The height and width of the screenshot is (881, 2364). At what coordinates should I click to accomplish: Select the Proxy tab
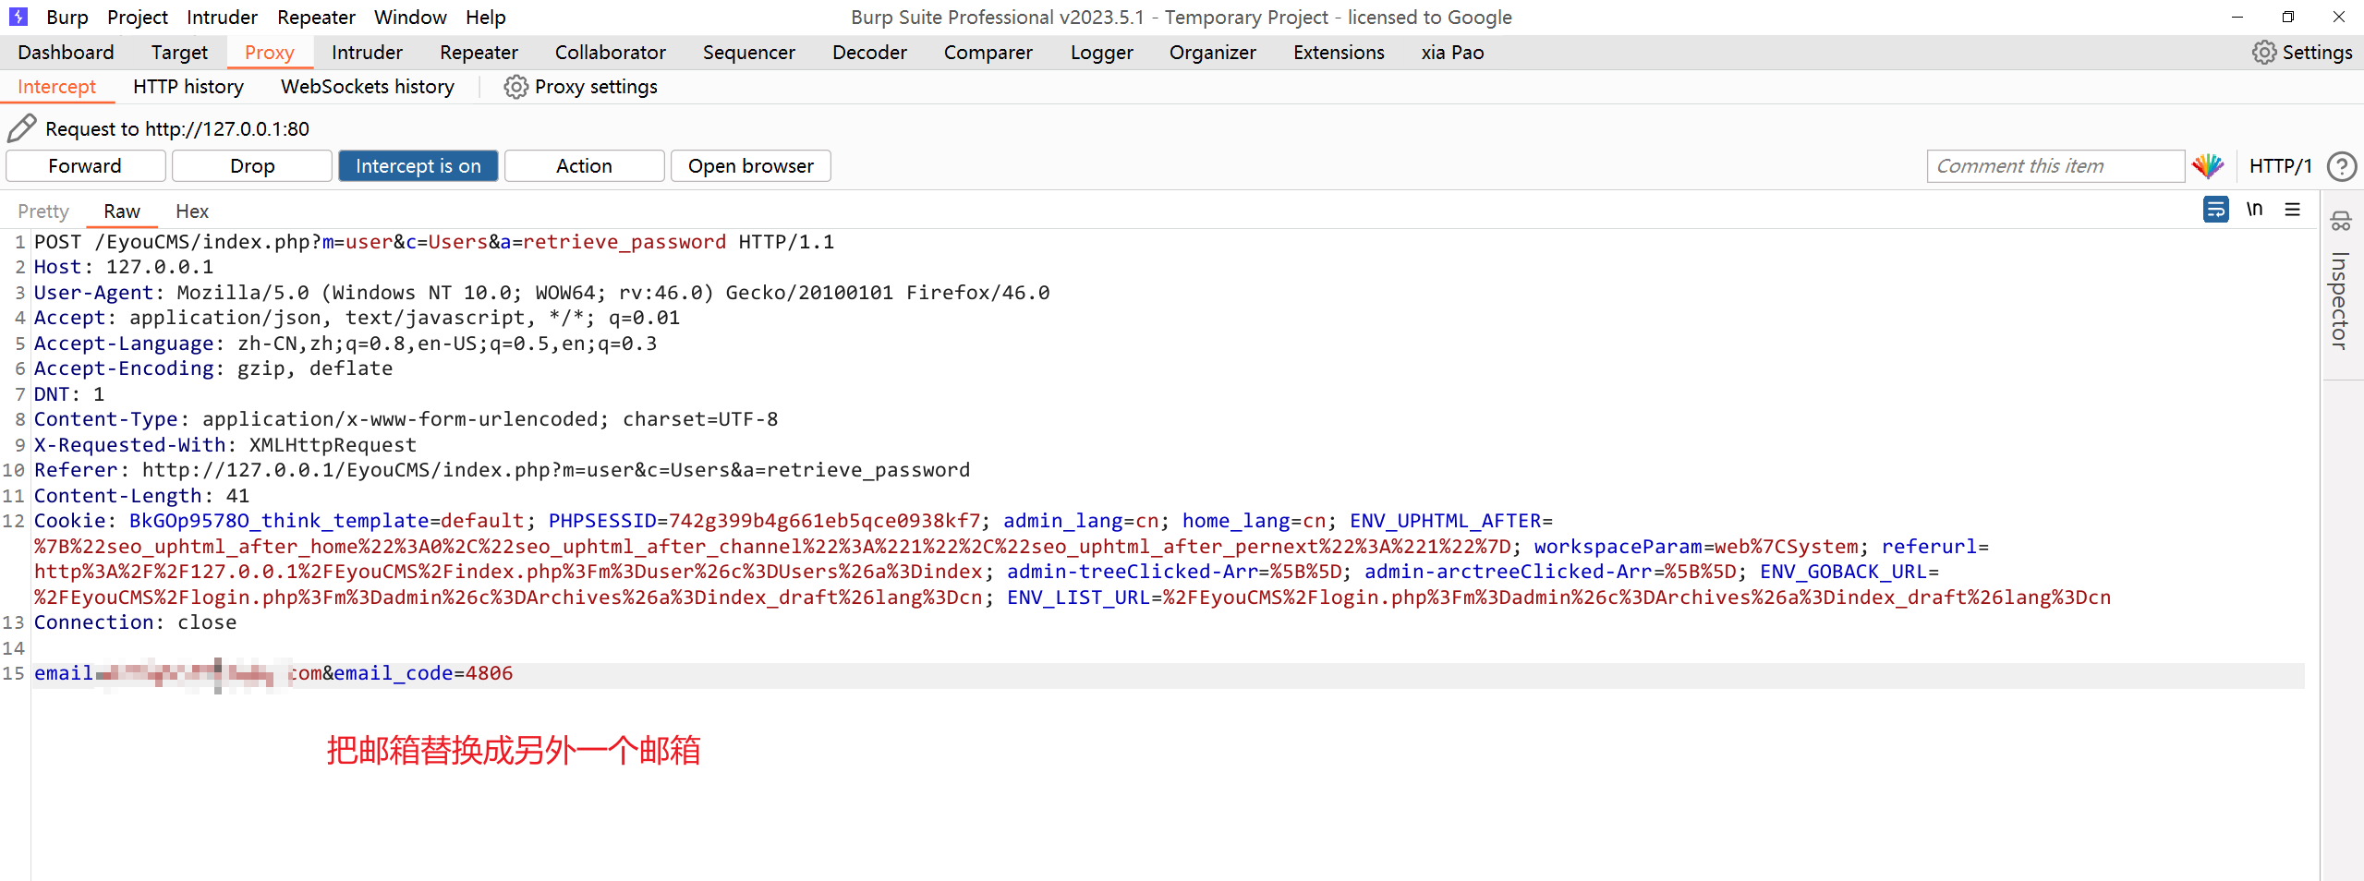point(270,53)
